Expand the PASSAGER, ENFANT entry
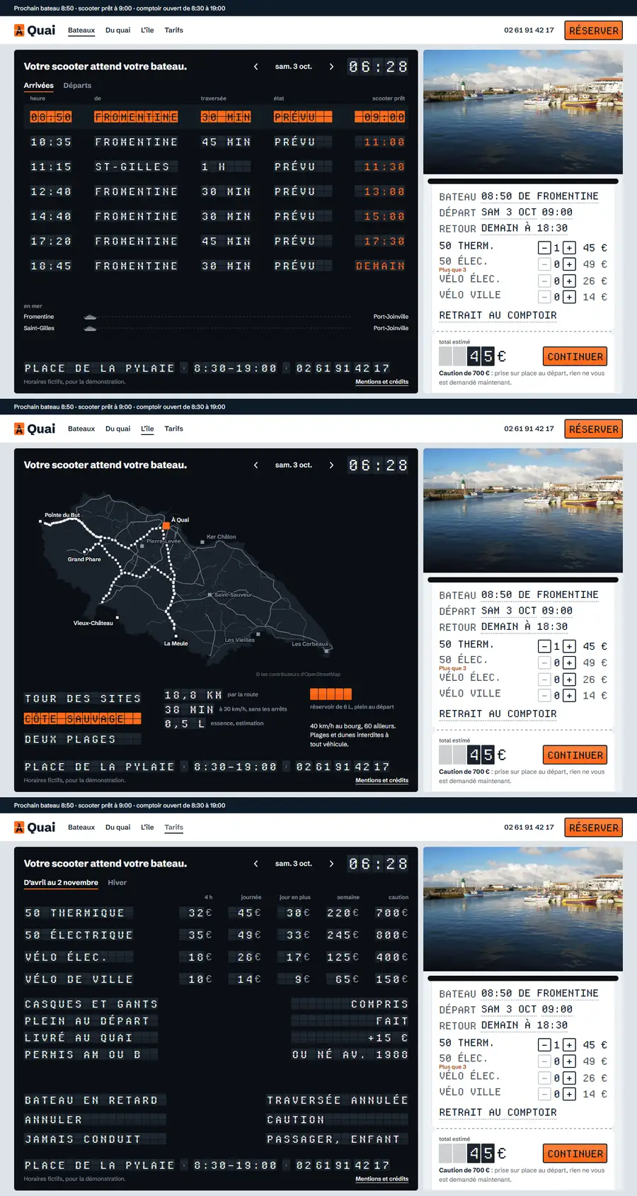This screenshot has width=637, height=1196. point(338,1139)
